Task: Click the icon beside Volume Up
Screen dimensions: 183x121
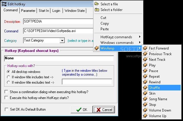Action: 145,116
